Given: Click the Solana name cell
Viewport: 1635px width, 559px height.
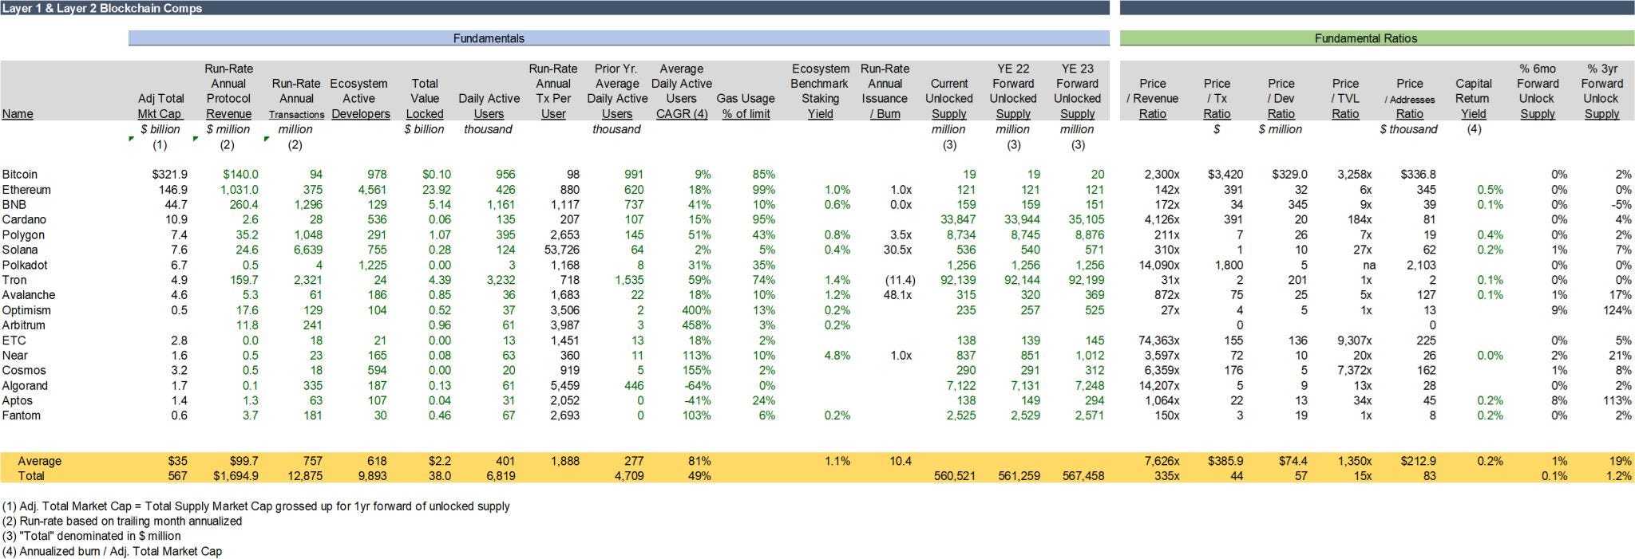Looking at the screenshot, I should pyautogui.click(x=21, y=250).
